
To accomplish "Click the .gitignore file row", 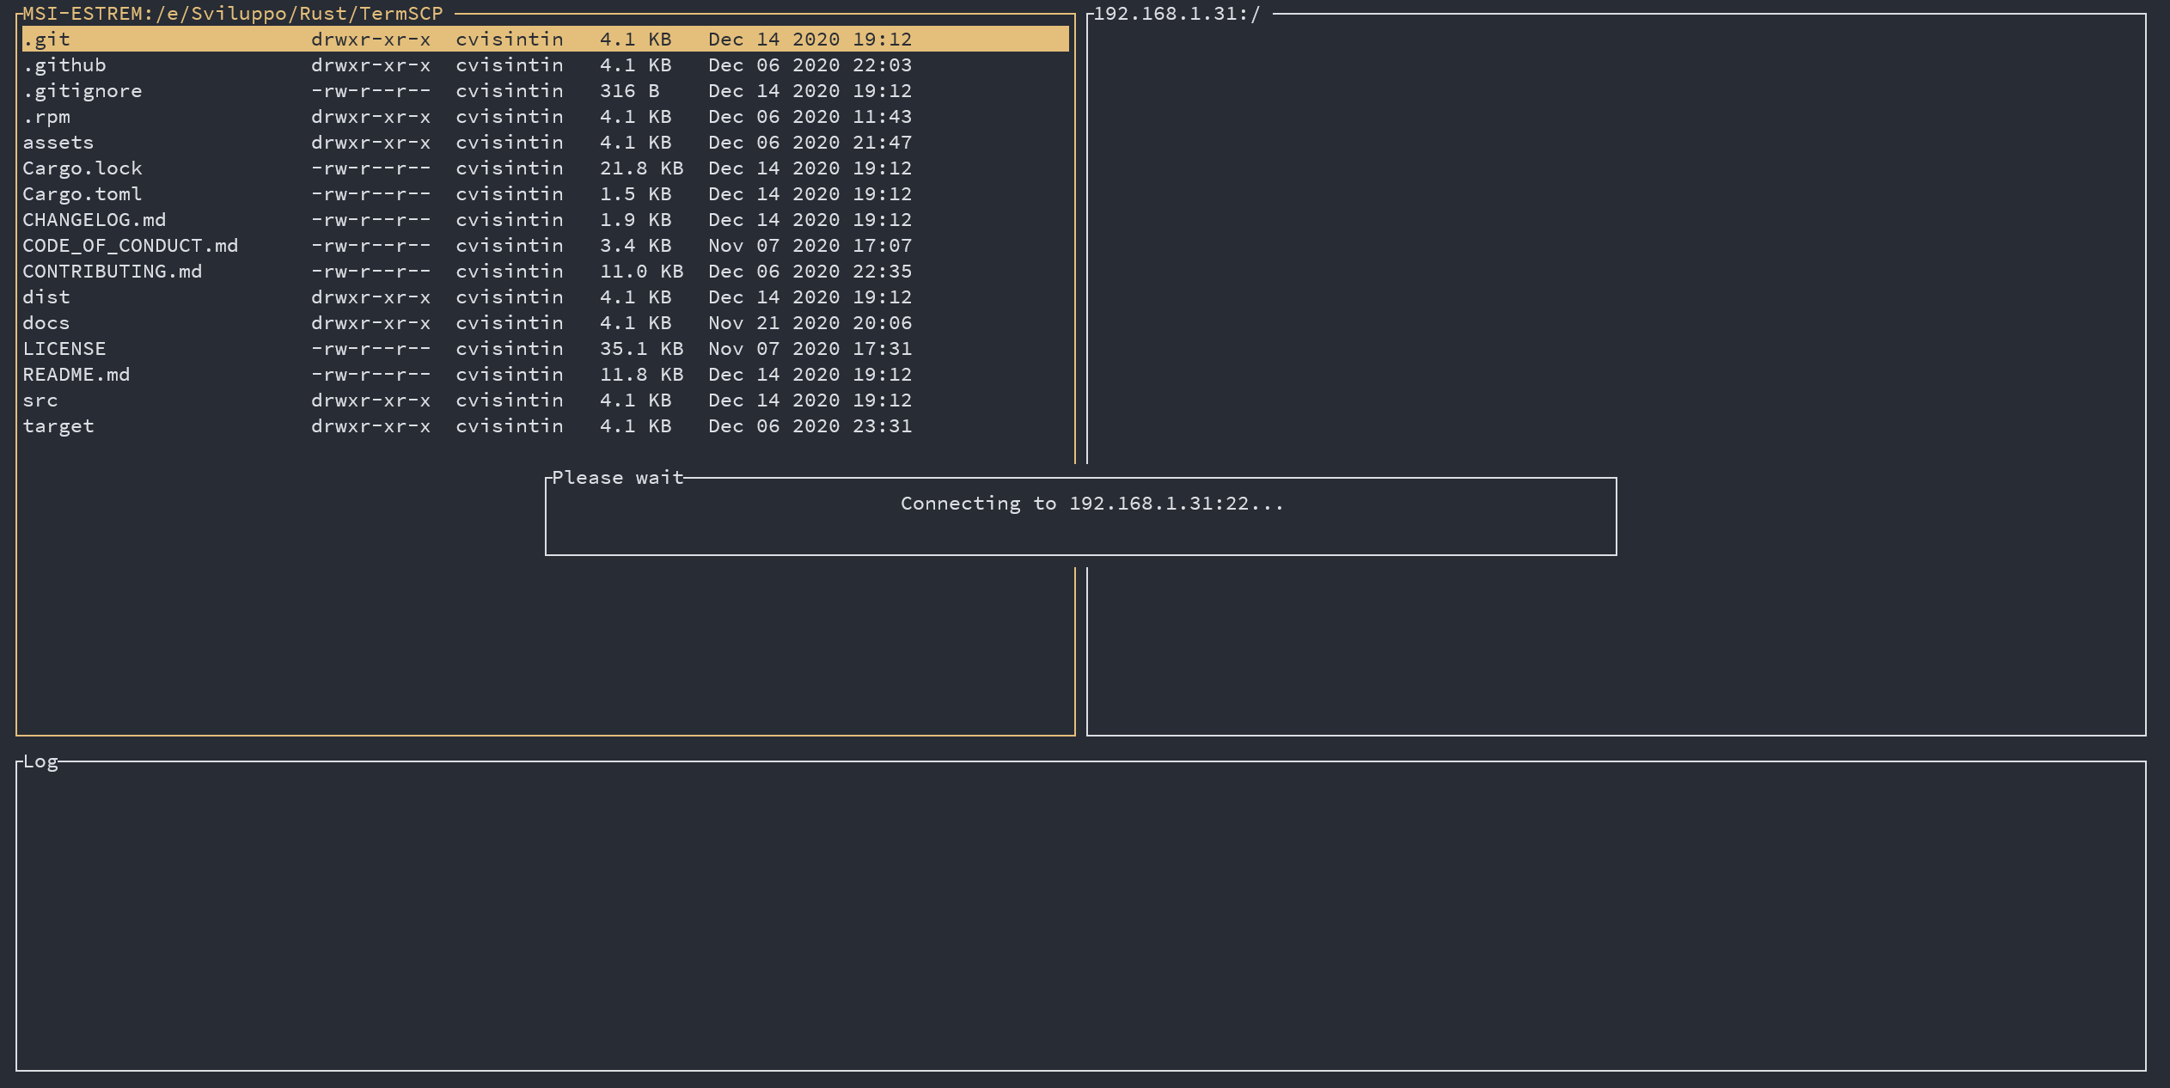I will point(83,91).
